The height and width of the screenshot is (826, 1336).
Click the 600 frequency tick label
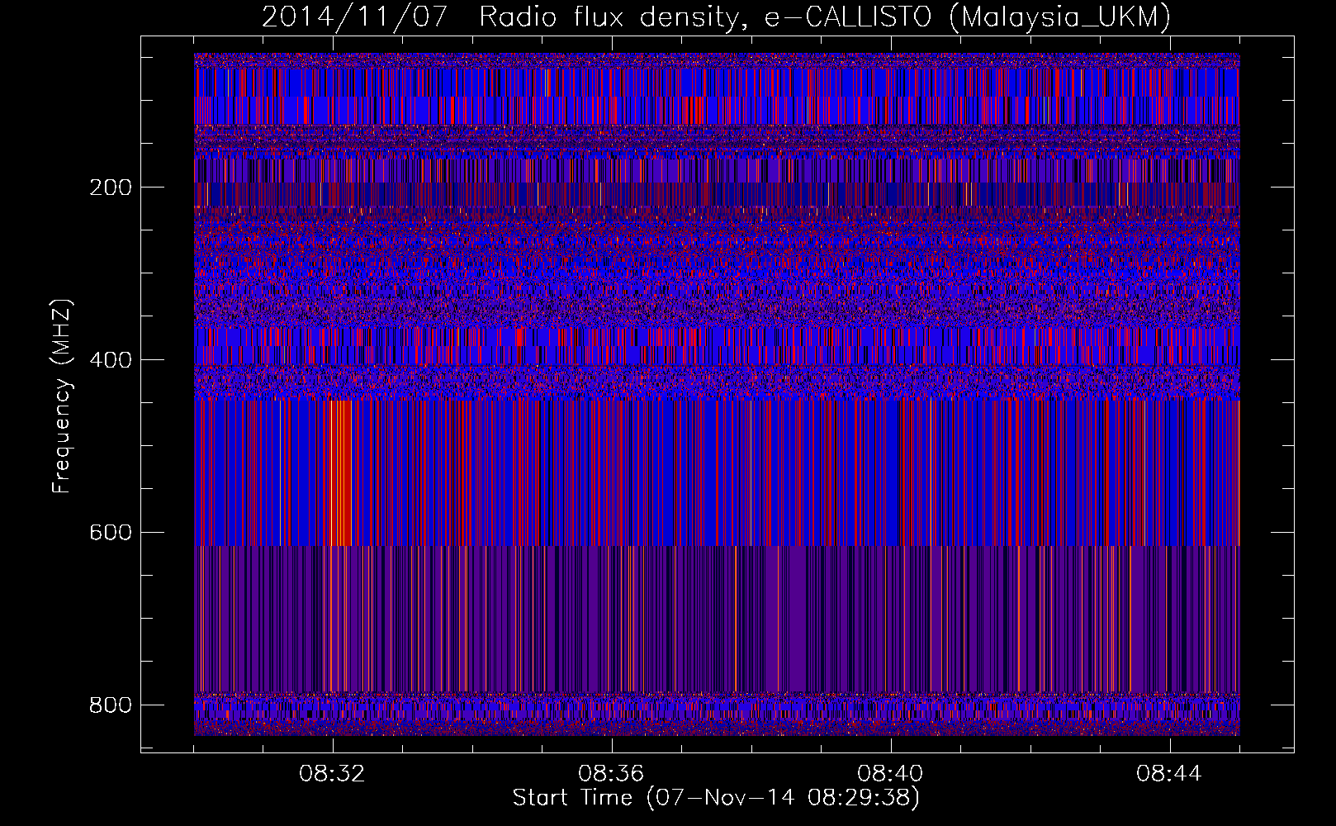tap(110, 533)
